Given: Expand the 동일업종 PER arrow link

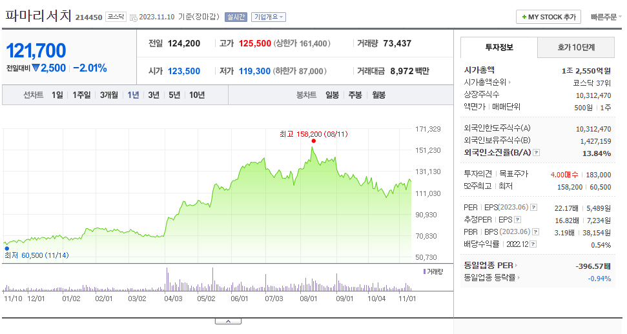Looking at the screenshot, I should (x=516, y=265).
